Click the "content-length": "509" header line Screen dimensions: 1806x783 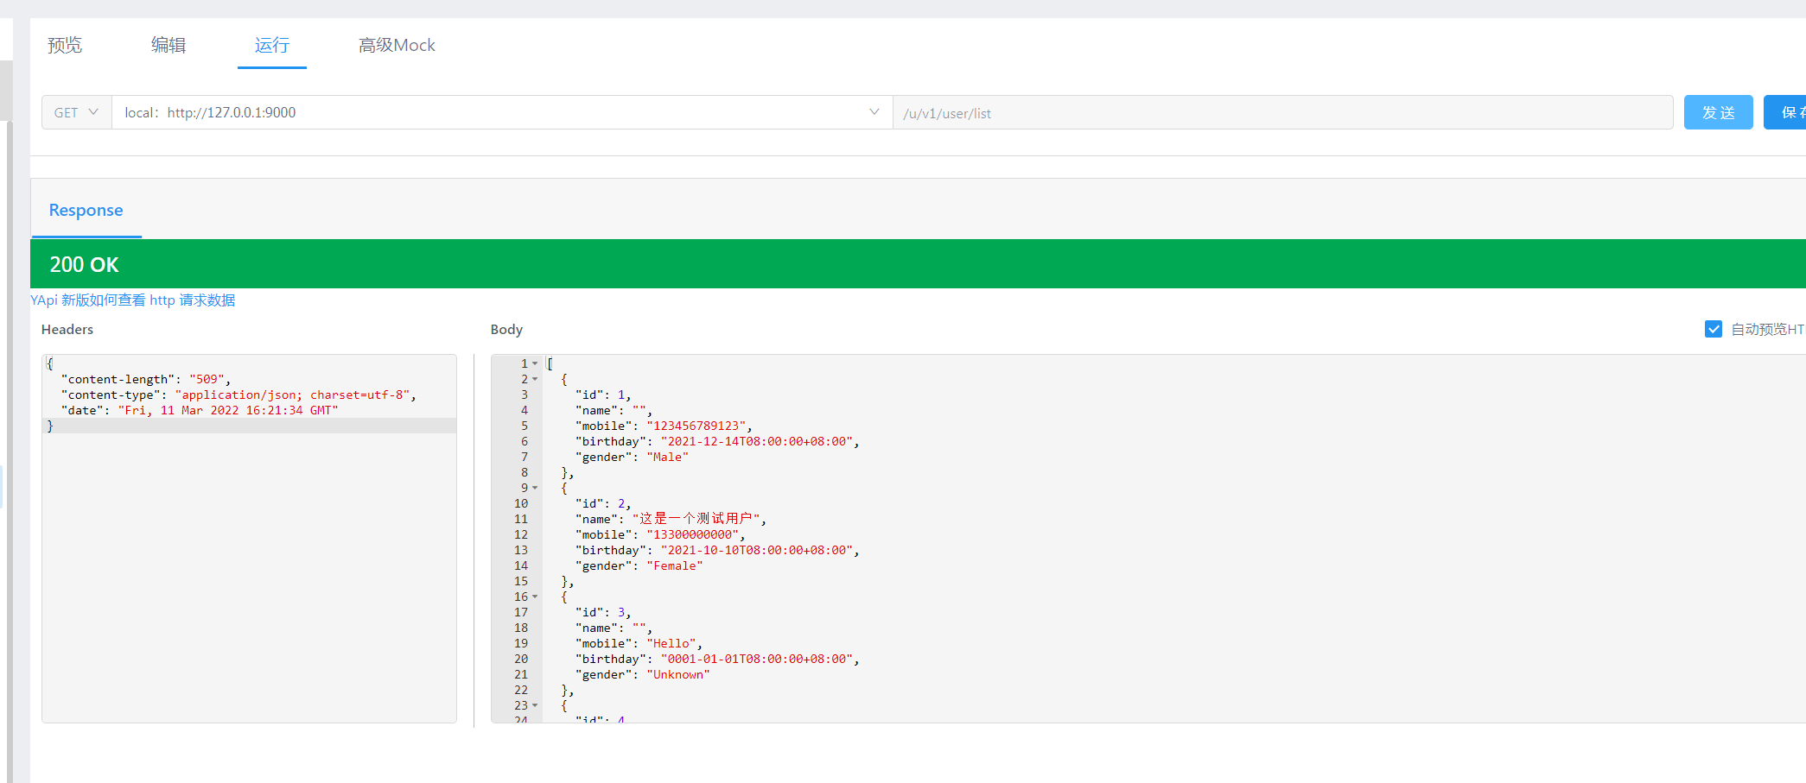[x=145, y=379]
